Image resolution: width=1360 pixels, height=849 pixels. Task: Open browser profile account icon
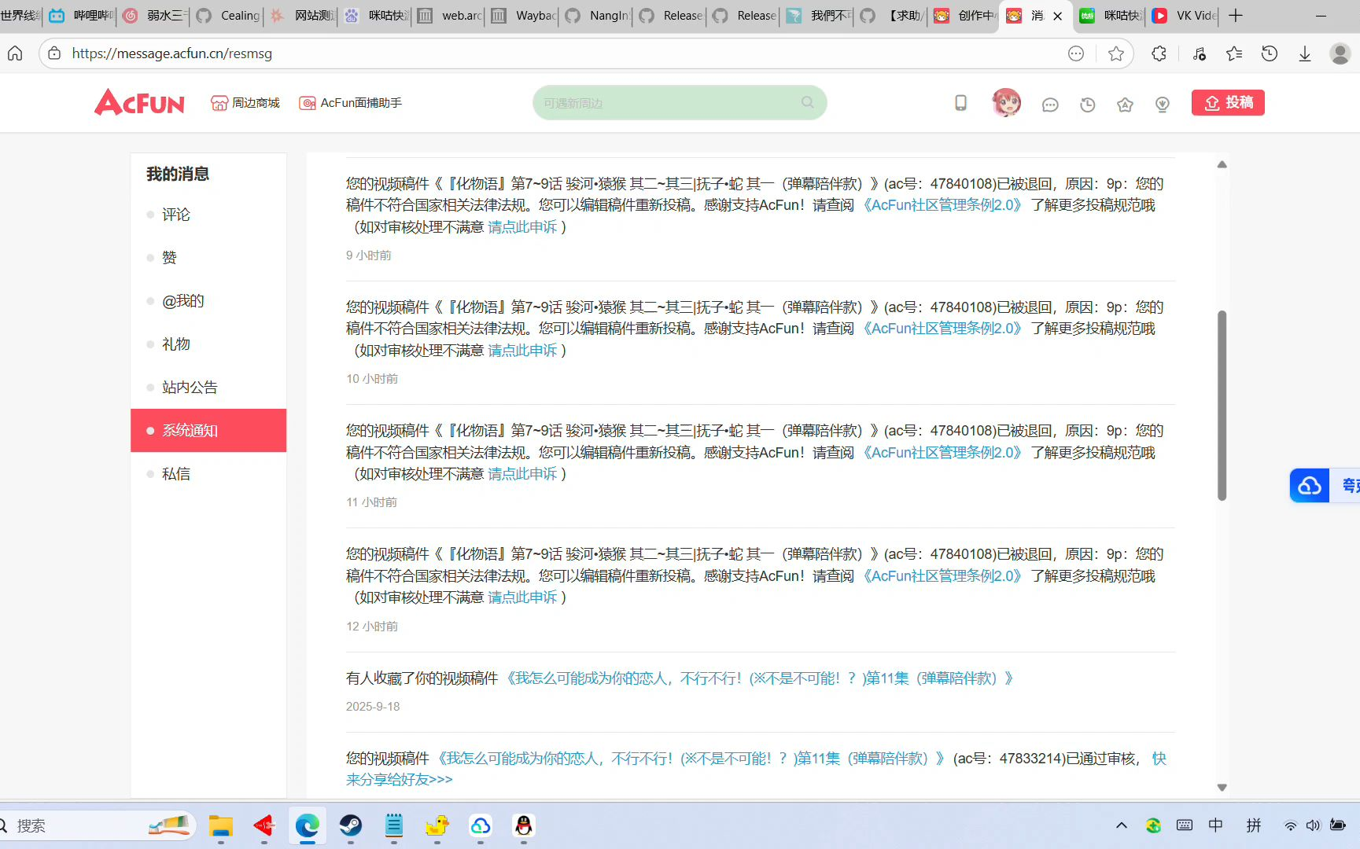pos(1340,53)
